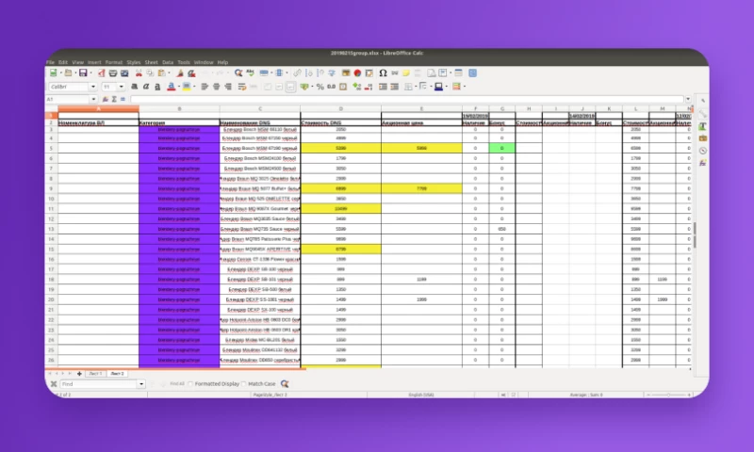This screenshot has width=754, height=452.
Task: Add Decimal Place icon
Action: click(357, 87)
